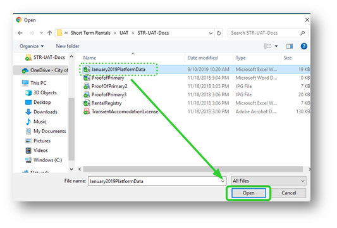Click the January2019PlatformData Excel icon
337x228 pixels.
pos(87,69)
